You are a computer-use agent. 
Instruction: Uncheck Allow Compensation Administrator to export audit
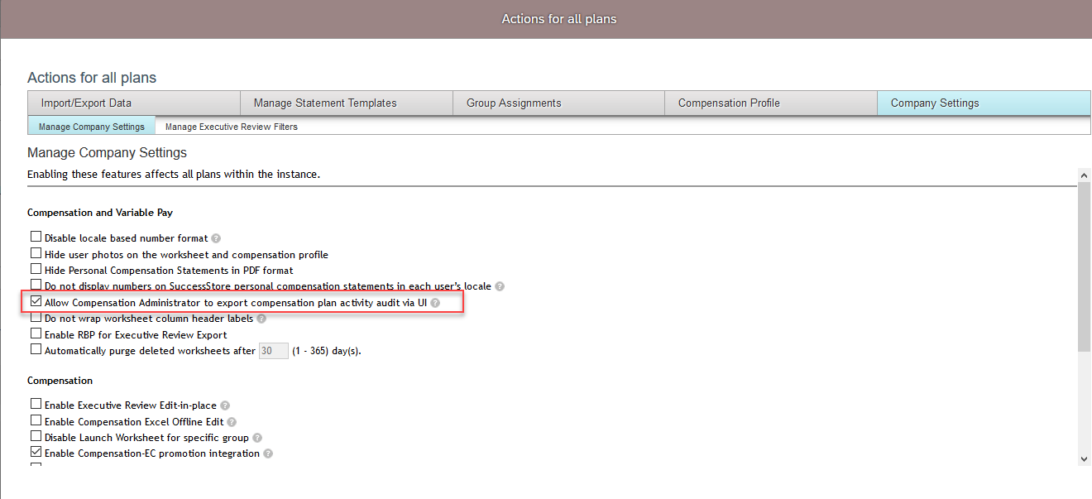(36, 302)
